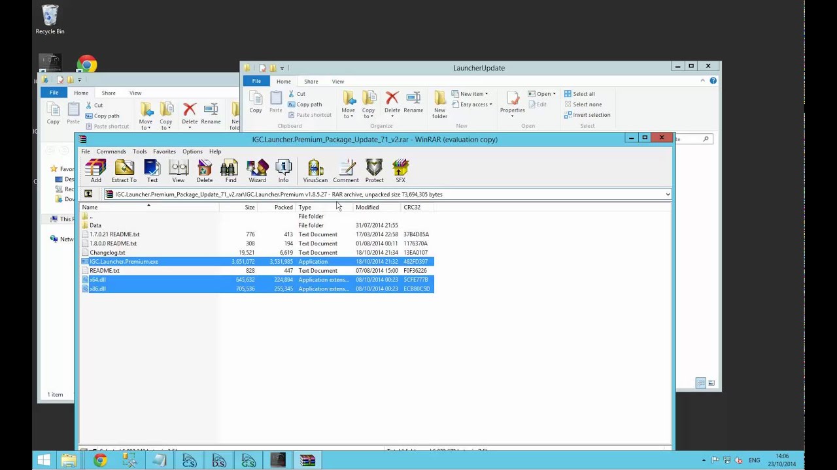Launch the WinRAR Wizard
The image size is (837, 470).
pos(257,171)
